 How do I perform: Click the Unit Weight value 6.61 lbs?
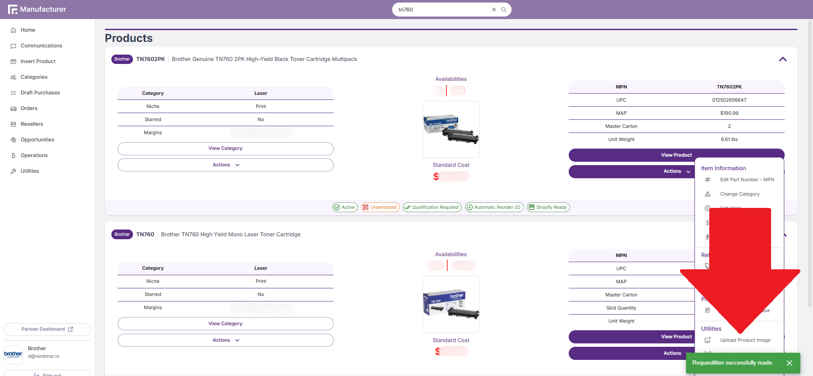[729, 139]
